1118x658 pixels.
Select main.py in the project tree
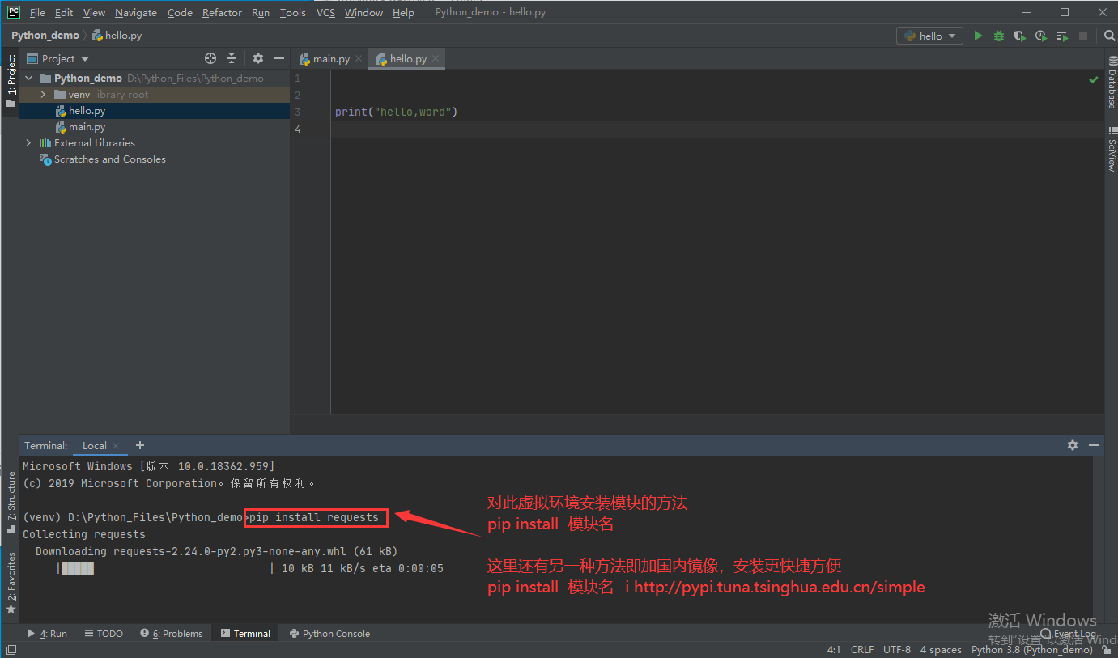(x=87, y=127)
